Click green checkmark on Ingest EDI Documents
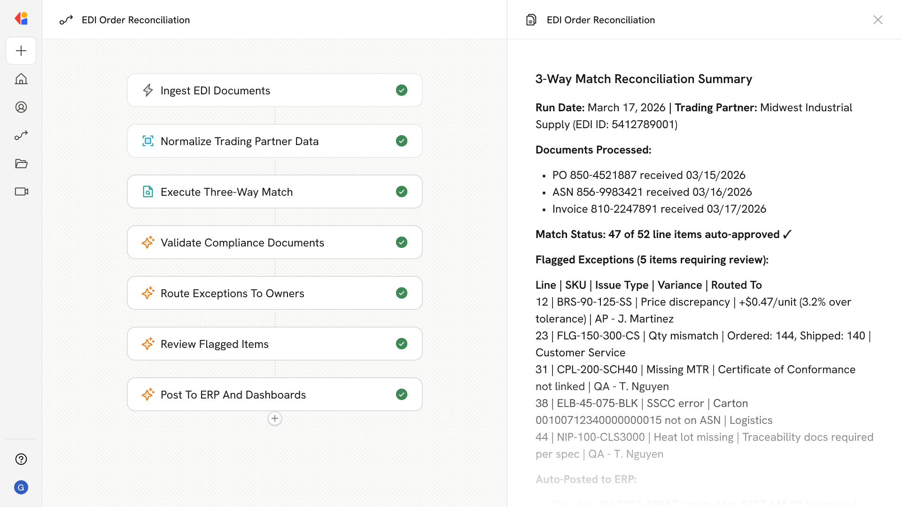The height and width of the screenshot is (507, 902). click(x=401, y=90)
